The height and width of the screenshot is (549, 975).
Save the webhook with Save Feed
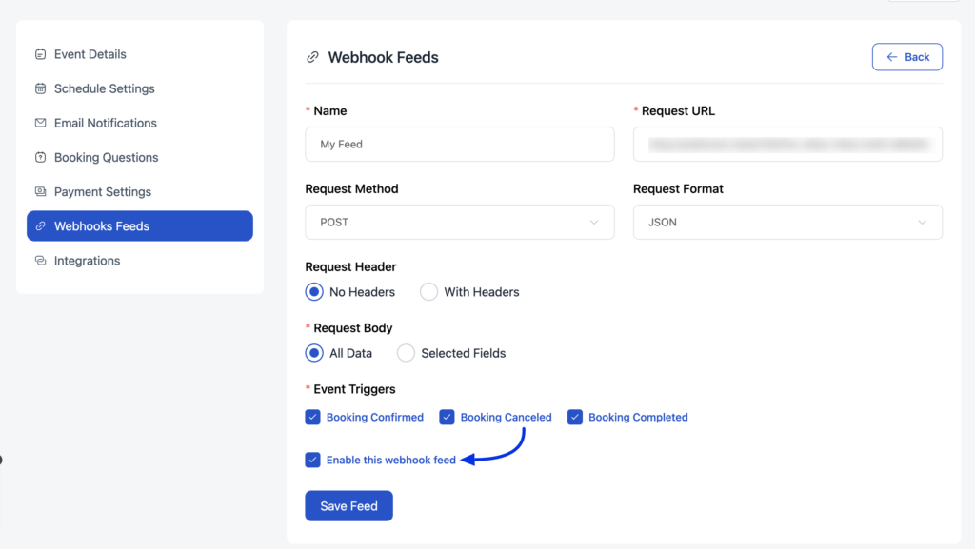348,505
